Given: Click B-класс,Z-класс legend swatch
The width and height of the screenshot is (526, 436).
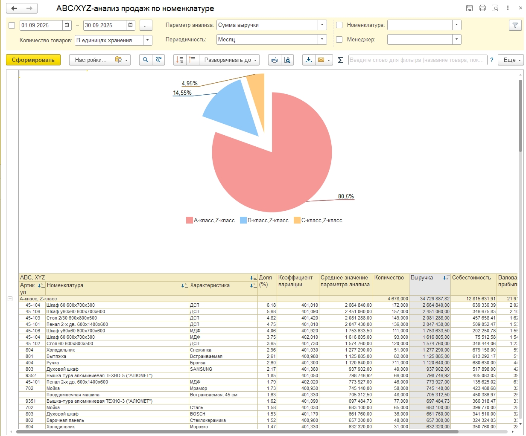Looking at the screenshot, I should tap(243, 221).
